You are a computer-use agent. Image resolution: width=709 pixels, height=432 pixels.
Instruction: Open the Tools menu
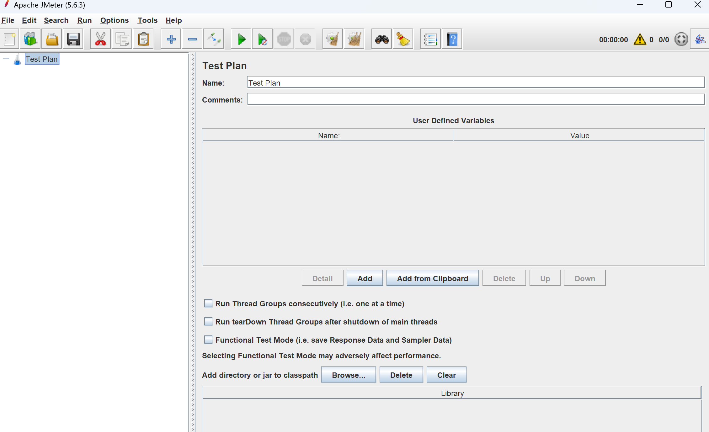coord(147,20)
